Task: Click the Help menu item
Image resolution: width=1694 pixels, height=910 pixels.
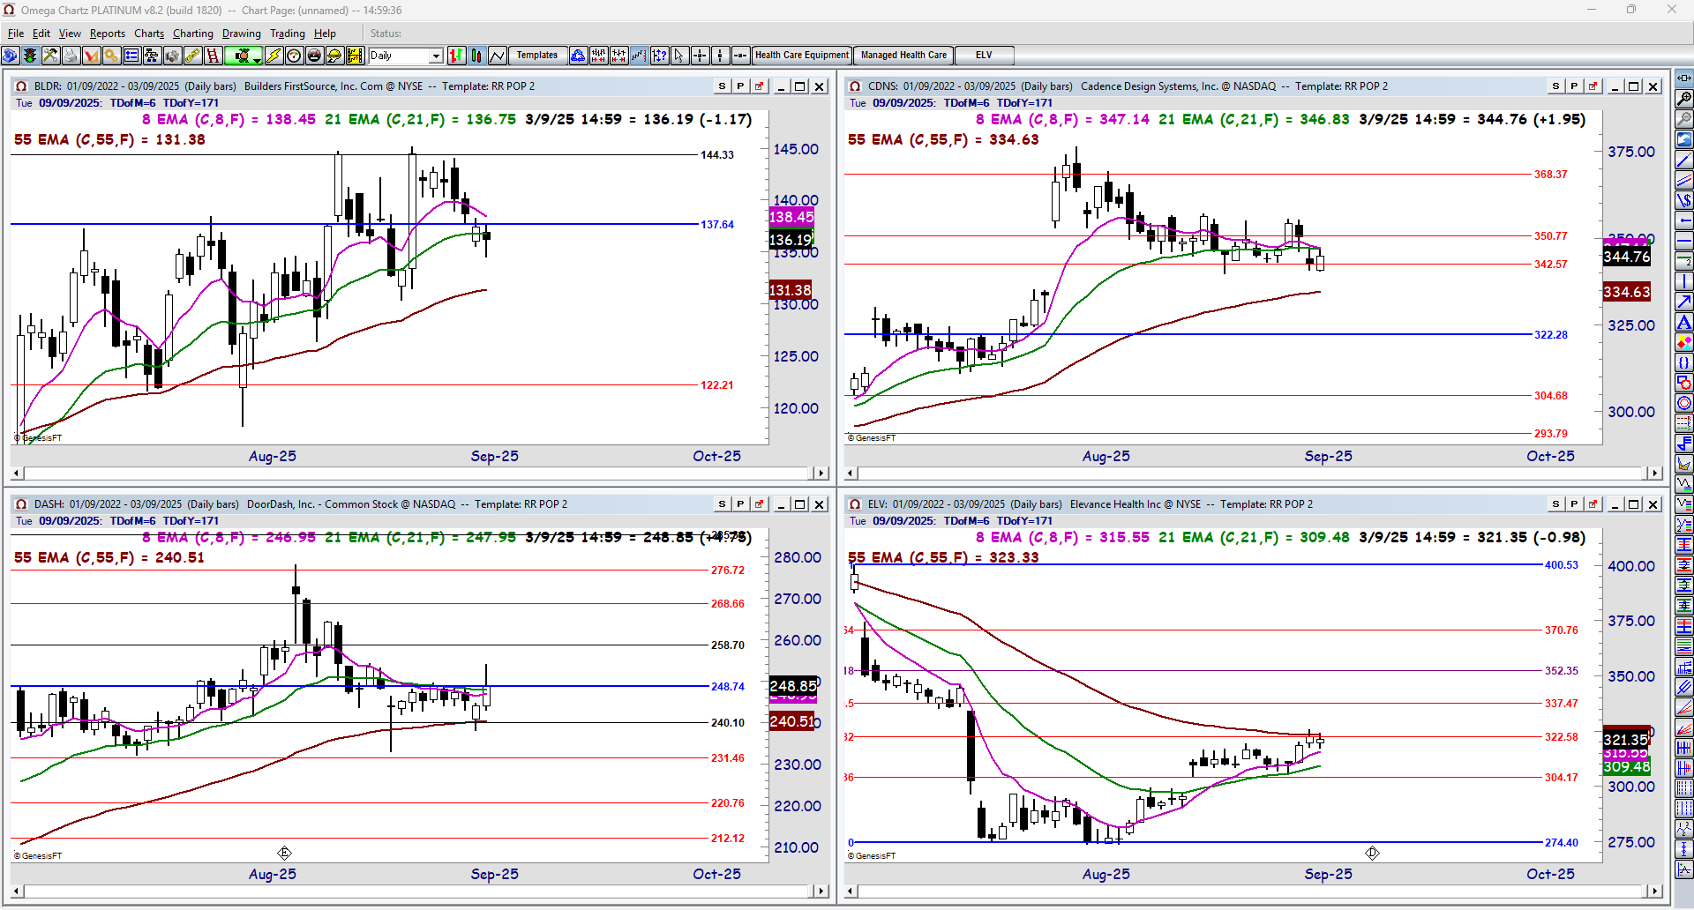Action: (x=325, y=34)
